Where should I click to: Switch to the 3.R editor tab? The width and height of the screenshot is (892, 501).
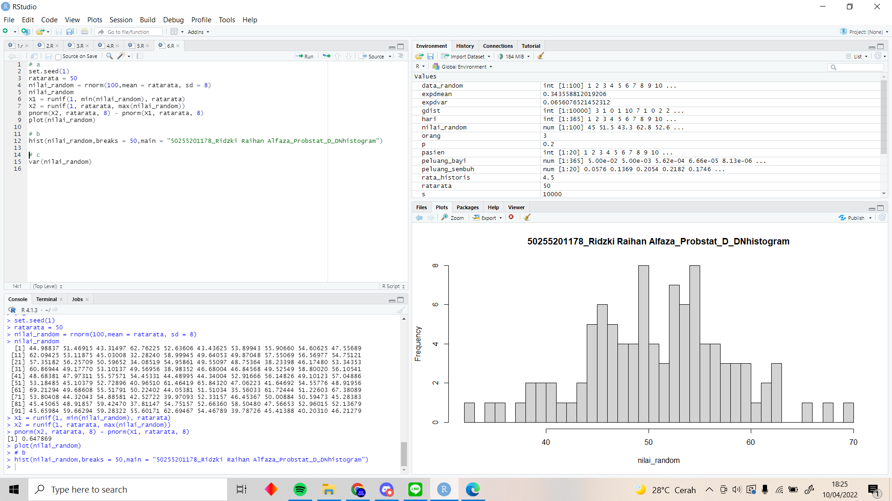point(79,46)
